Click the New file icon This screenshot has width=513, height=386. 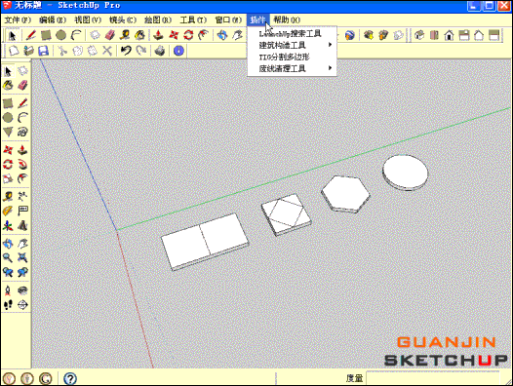(14, 51)
